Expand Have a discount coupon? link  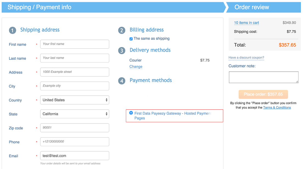pos(246,57)
